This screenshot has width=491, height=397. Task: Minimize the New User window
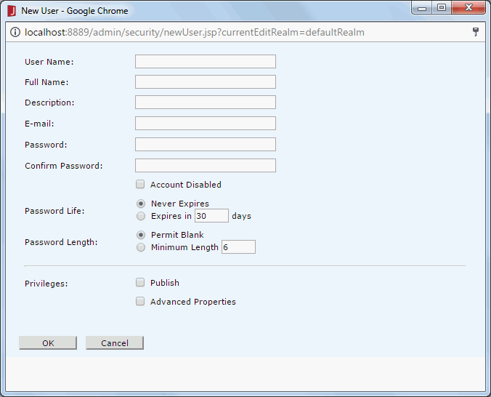[422, 8]
